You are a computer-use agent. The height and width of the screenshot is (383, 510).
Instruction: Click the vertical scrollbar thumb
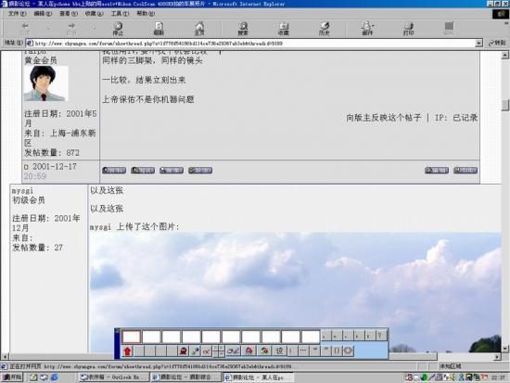[x=505, y=105]
